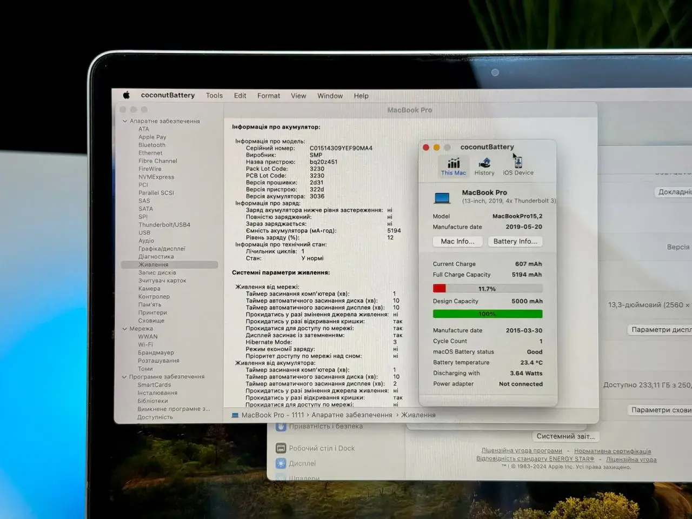Open the Format menu
692x519 pixels.
click(269, 96)
